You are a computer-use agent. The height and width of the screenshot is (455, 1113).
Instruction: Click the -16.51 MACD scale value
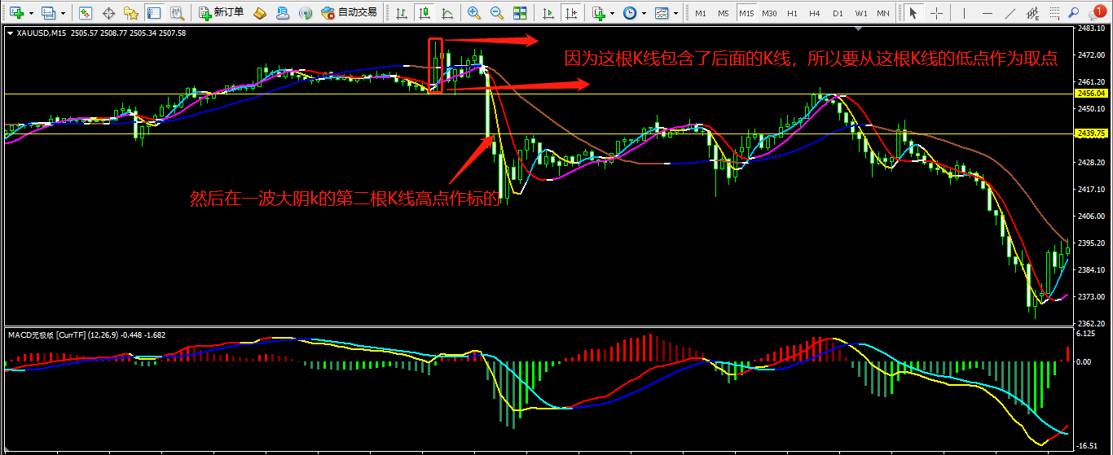1087,446
